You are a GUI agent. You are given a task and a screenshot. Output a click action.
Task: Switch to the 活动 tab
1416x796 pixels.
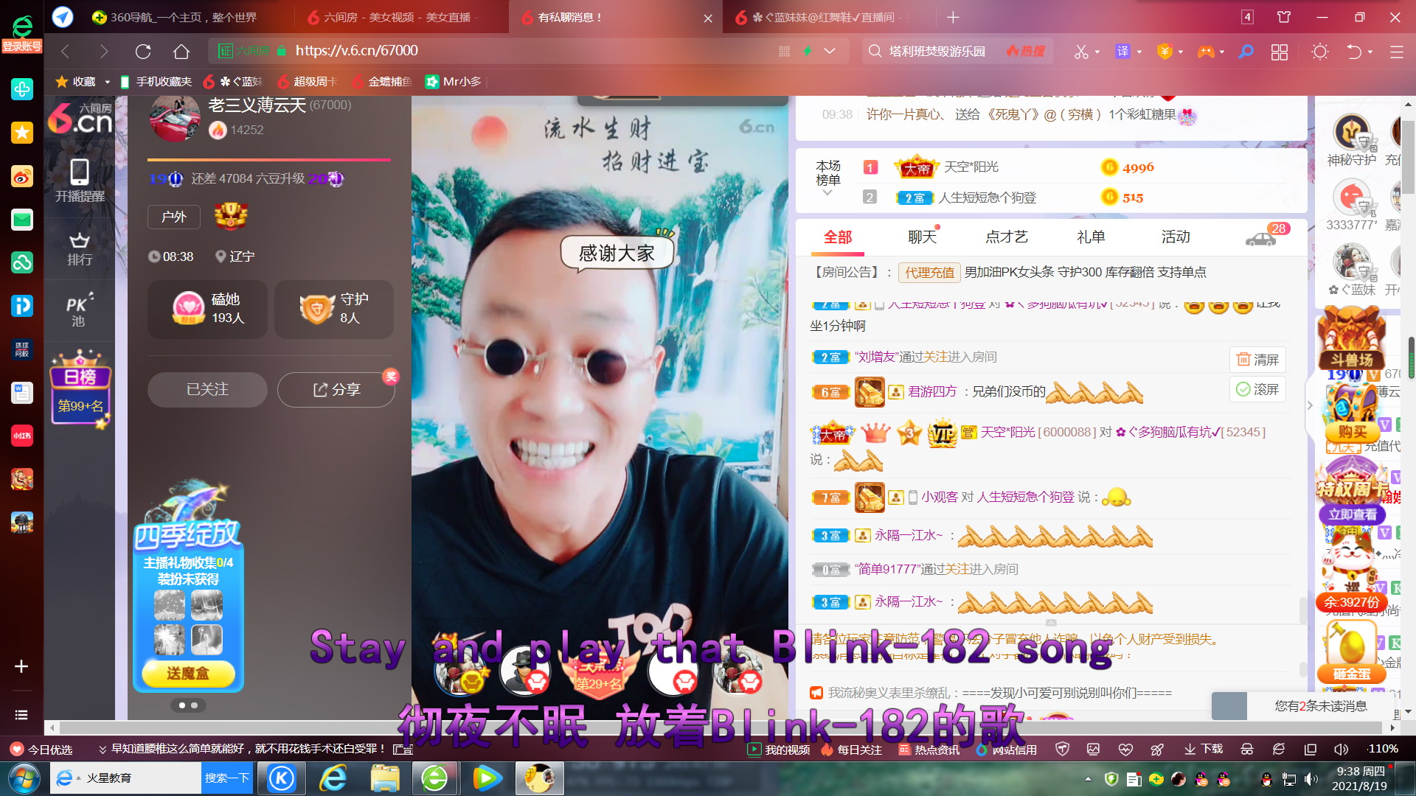(x=1176, y=237)
